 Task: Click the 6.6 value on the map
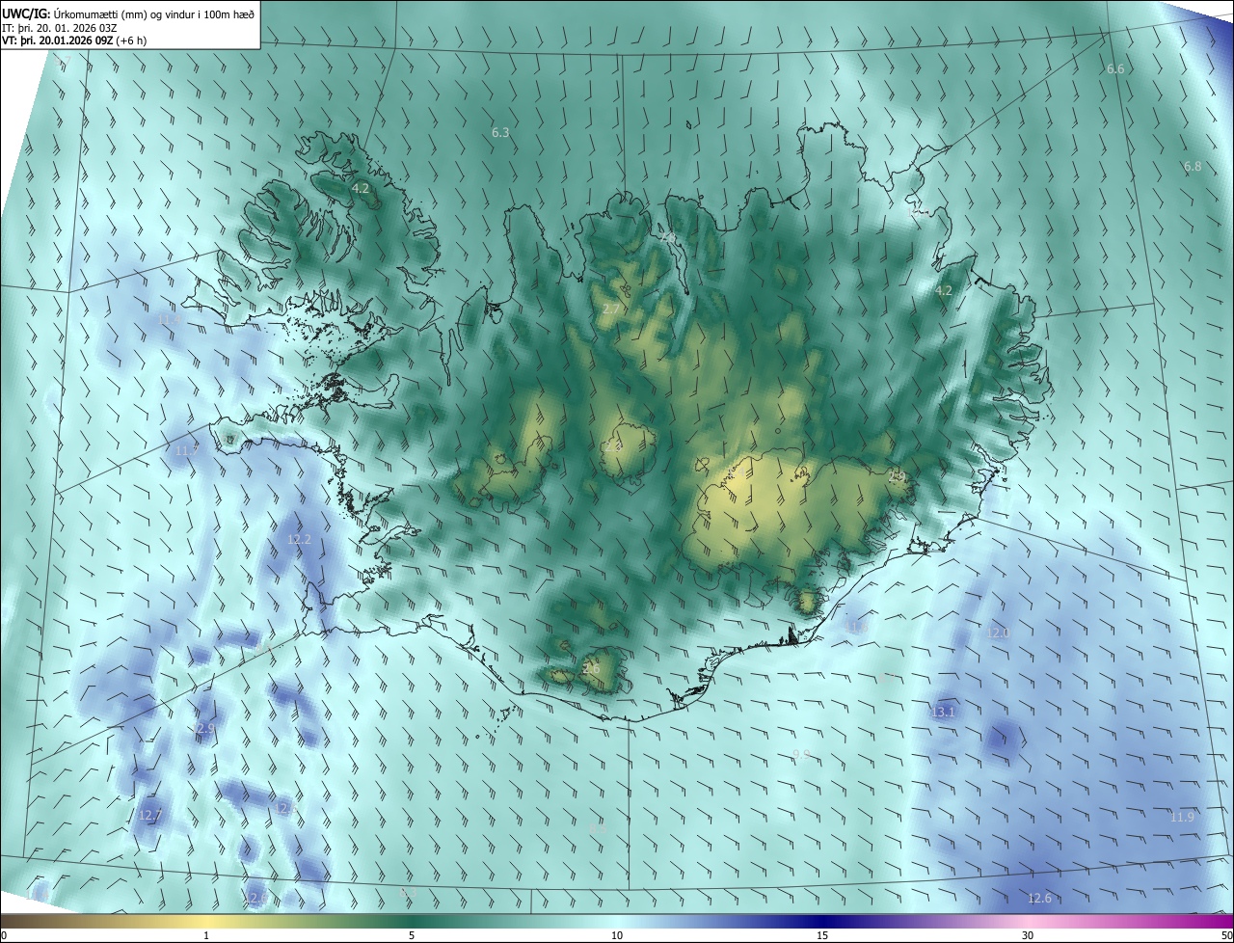coord(1115,69)
